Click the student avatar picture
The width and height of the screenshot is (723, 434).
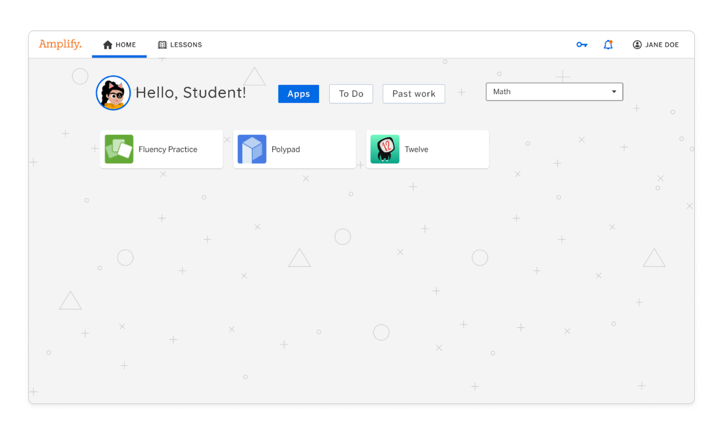(114, 93)
